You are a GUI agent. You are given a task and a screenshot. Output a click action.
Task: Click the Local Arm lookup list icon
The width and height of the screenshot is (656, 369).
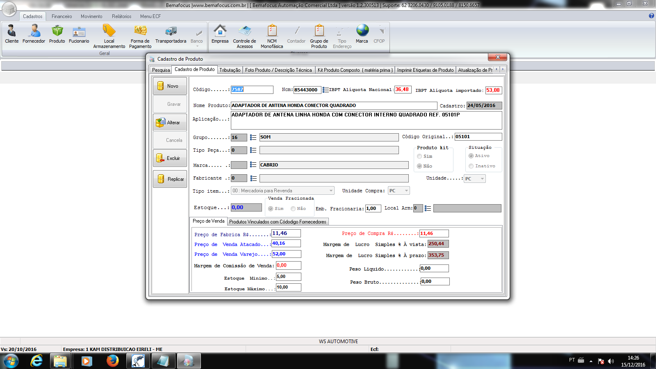[428, 208]
